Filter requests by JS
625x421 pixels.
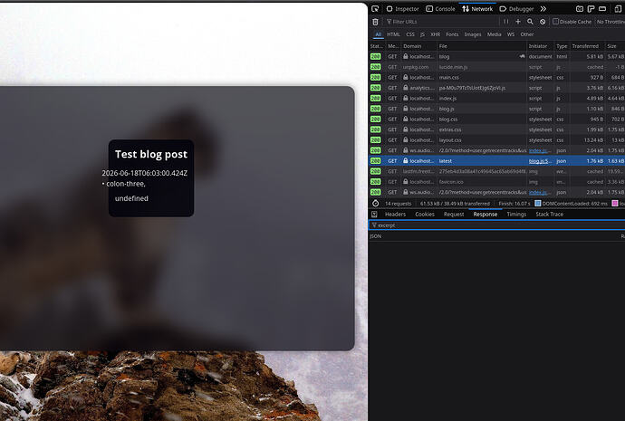point(422,34)
